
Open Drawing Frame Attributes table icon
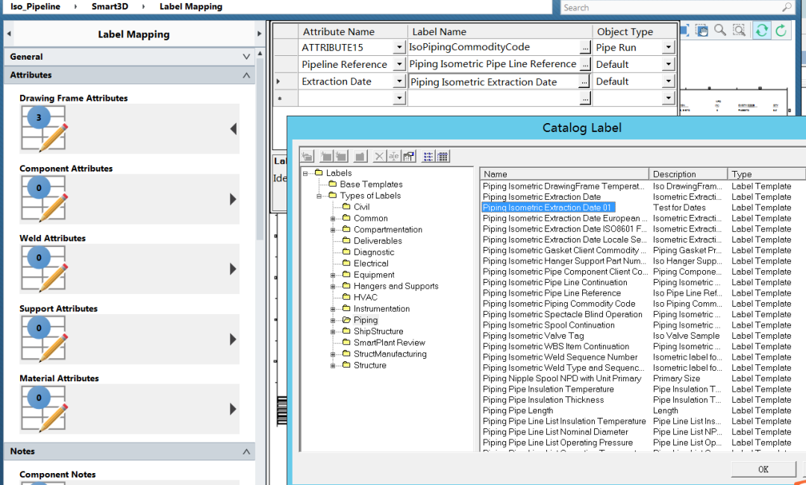pyautogui.click(x=44, y=128)
